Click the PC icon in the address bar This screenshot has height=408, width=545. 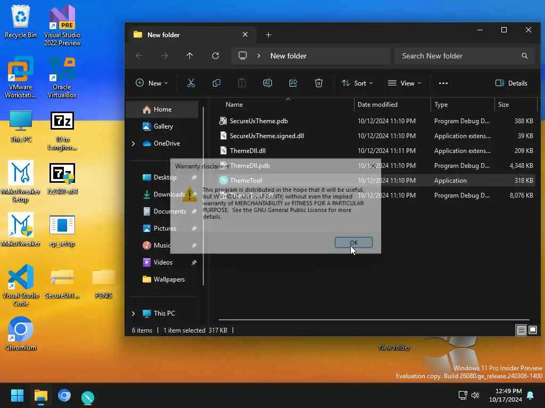[x=243, y=55]
